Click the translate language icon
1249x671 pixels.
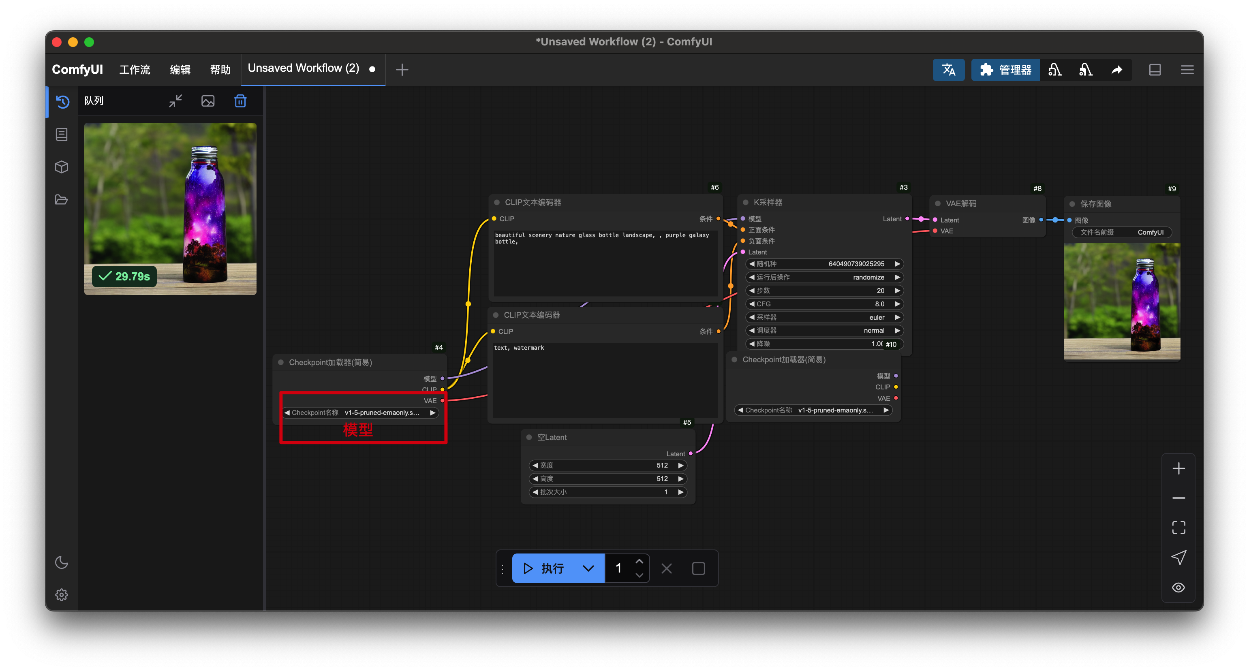pos(948,70)
